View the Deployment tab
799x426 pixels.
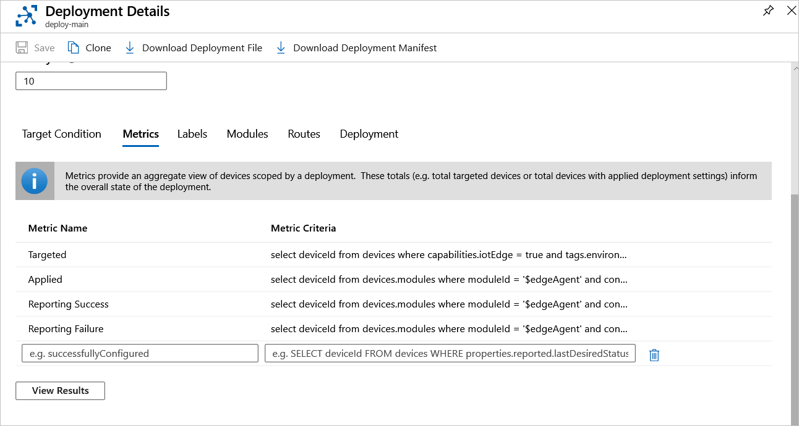[x=369, y=134]
